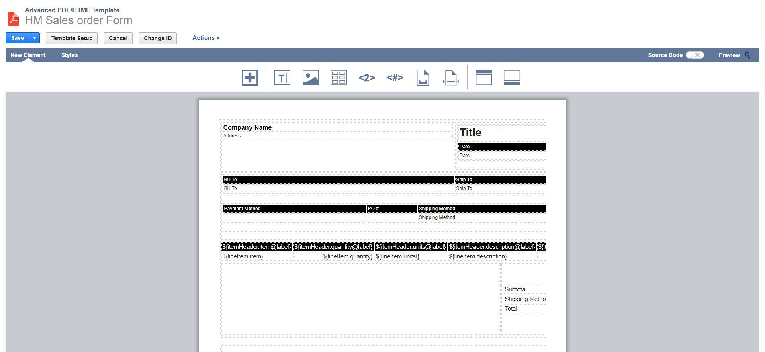Viewport: 765px width, 352px height.
Task: Insert a text element
Action: click(x=282, y=78)
